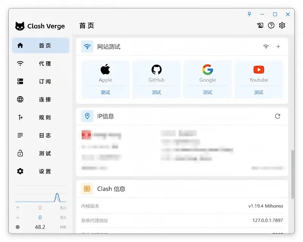Click the server subscription icon in sidebar

tap(20, 81)
